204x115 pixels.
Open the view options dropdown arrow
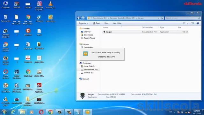[187, 23]
